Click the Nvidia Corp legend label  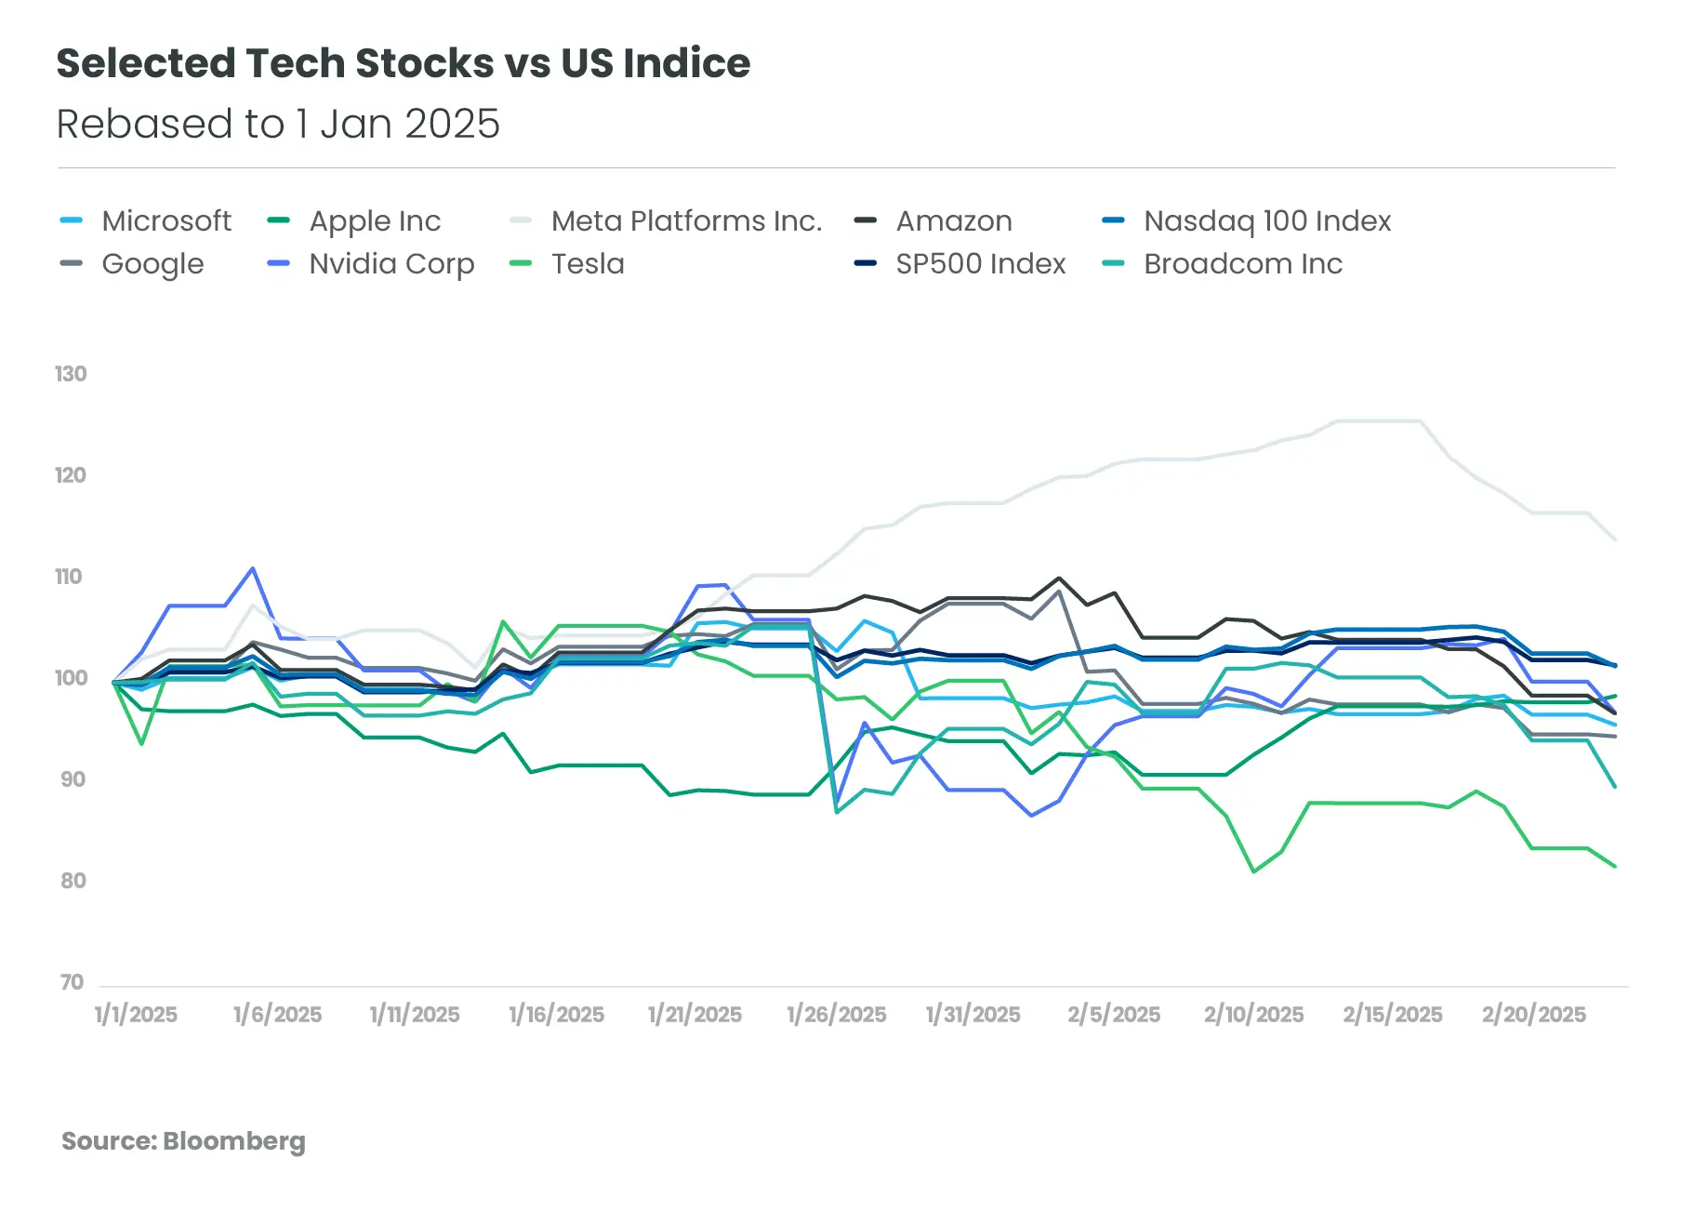391,264
